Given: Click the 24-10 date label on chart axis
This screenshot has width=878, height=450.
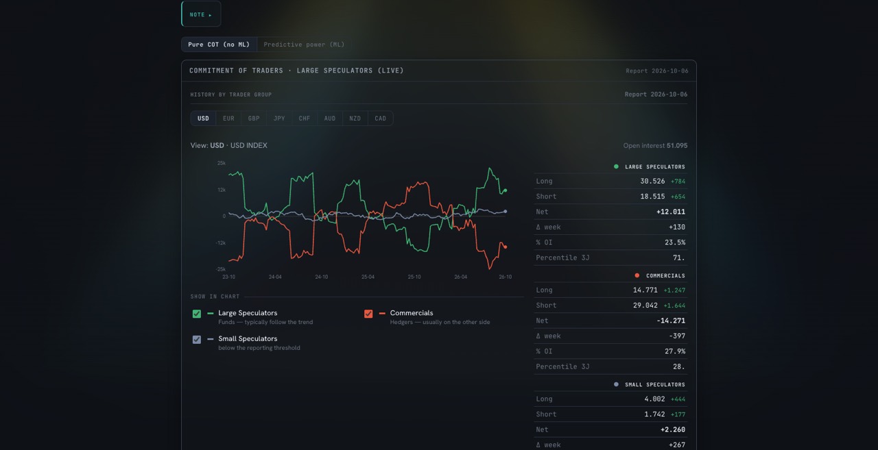Looking at the screenshot, I should tap(321, 277).
